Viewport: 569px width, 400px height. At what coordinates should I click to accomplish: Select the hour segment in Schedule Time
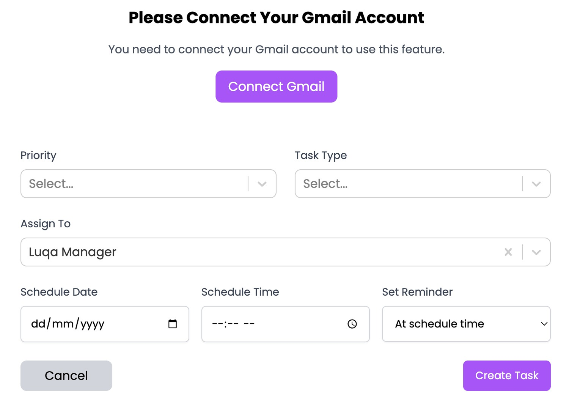pos(217,324)
